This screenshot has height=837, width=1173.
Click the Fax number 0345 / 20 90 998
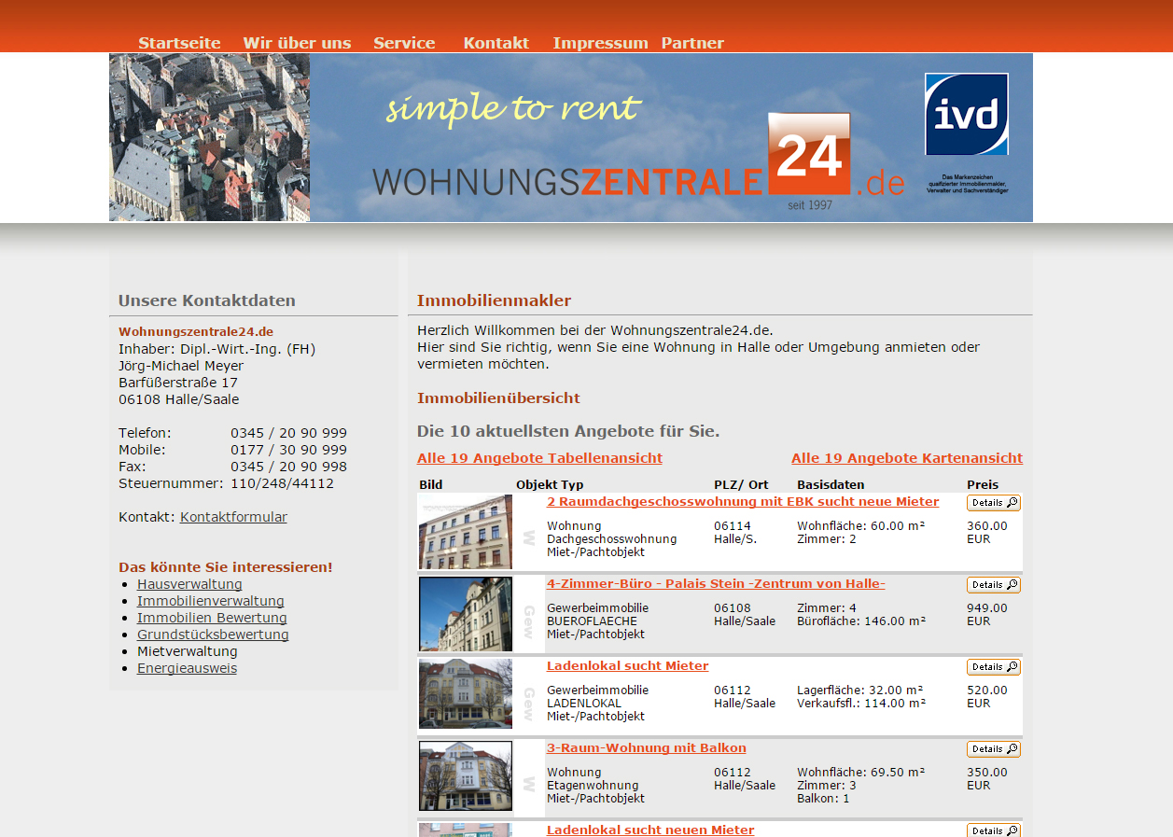pyautogui.click(x=288, y=467)
